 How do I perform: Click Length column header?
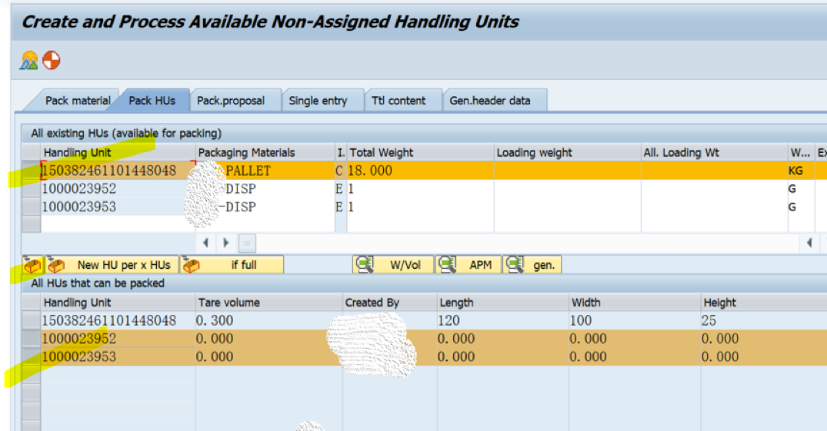coord(502,303)
